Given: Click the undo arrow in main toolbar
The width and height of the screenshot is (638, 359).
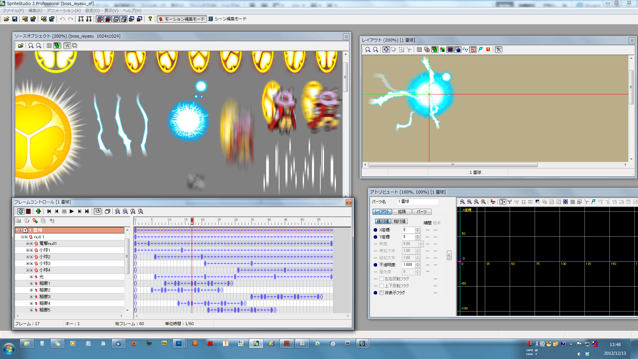Looking at the screenshot, I should pyautogui.click(x=62, y=19).
